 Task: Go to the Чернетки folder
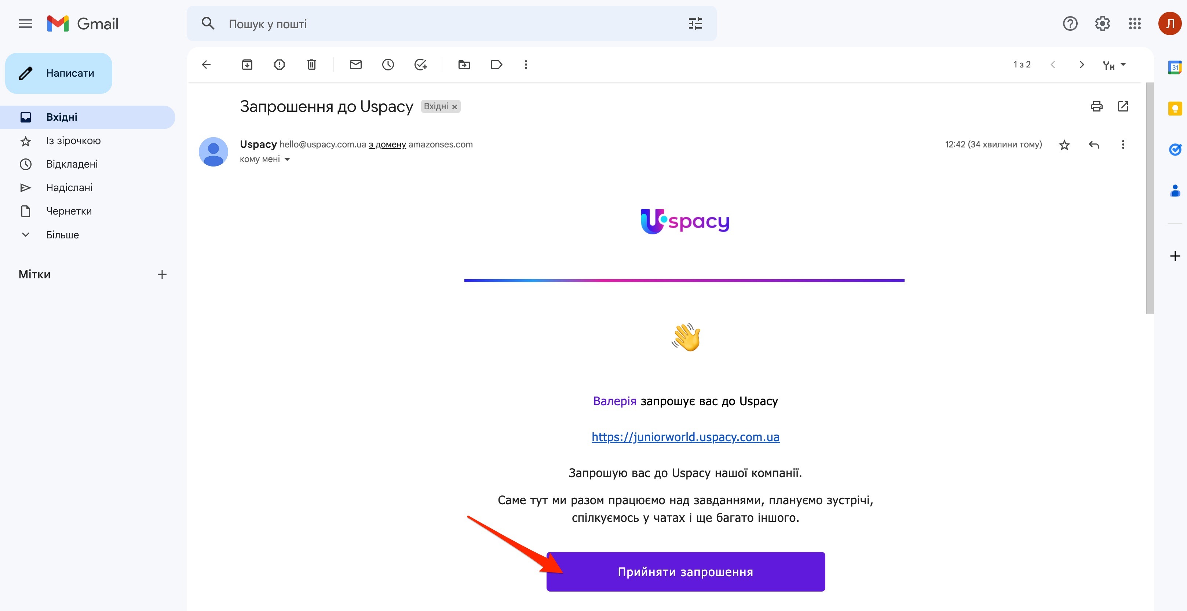pyautogui.click(x=69, y=211)
